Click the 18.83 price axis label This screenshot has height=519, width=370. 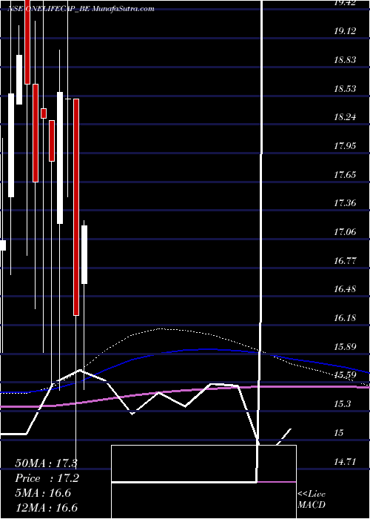[x=345, y=60]
